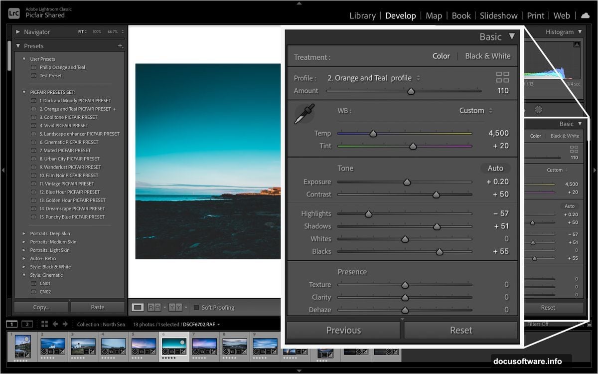
Task: Click the Previous button
Action: [343, 330]
